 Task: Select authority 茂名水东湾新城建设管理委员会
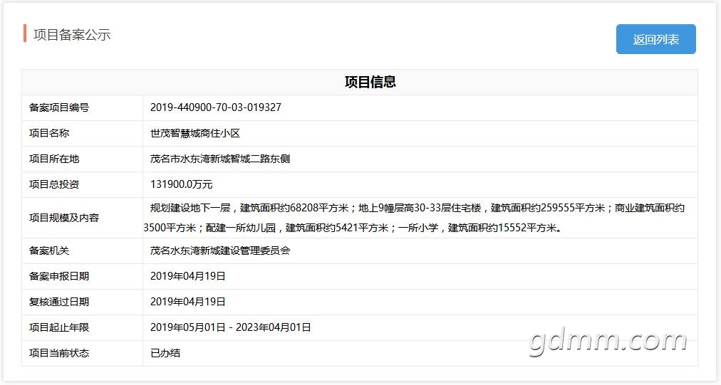coord(220,250)
